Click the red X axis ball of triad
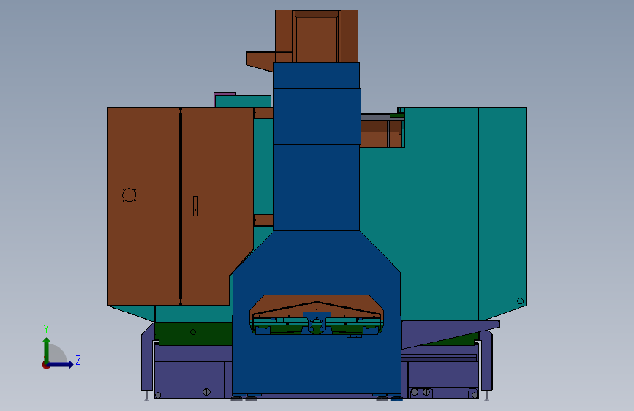Image resolution: width=634 pixels, height=411 pixels. tap(45, 365)
